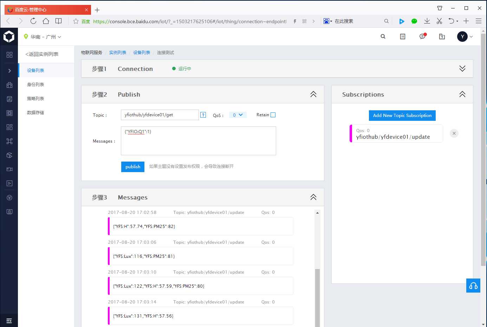The width and height of the screenshot is (487, 327).
Task: Expand the left sidebar arrow icon
Action: tap(9, 71)
